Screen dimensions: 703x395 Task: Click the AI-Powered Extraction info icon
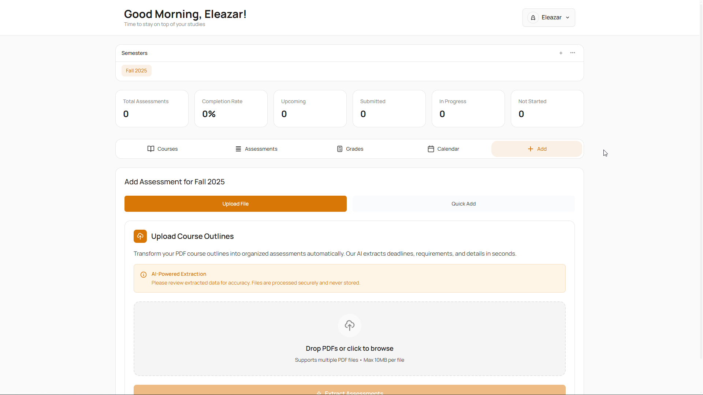point(144,275)
